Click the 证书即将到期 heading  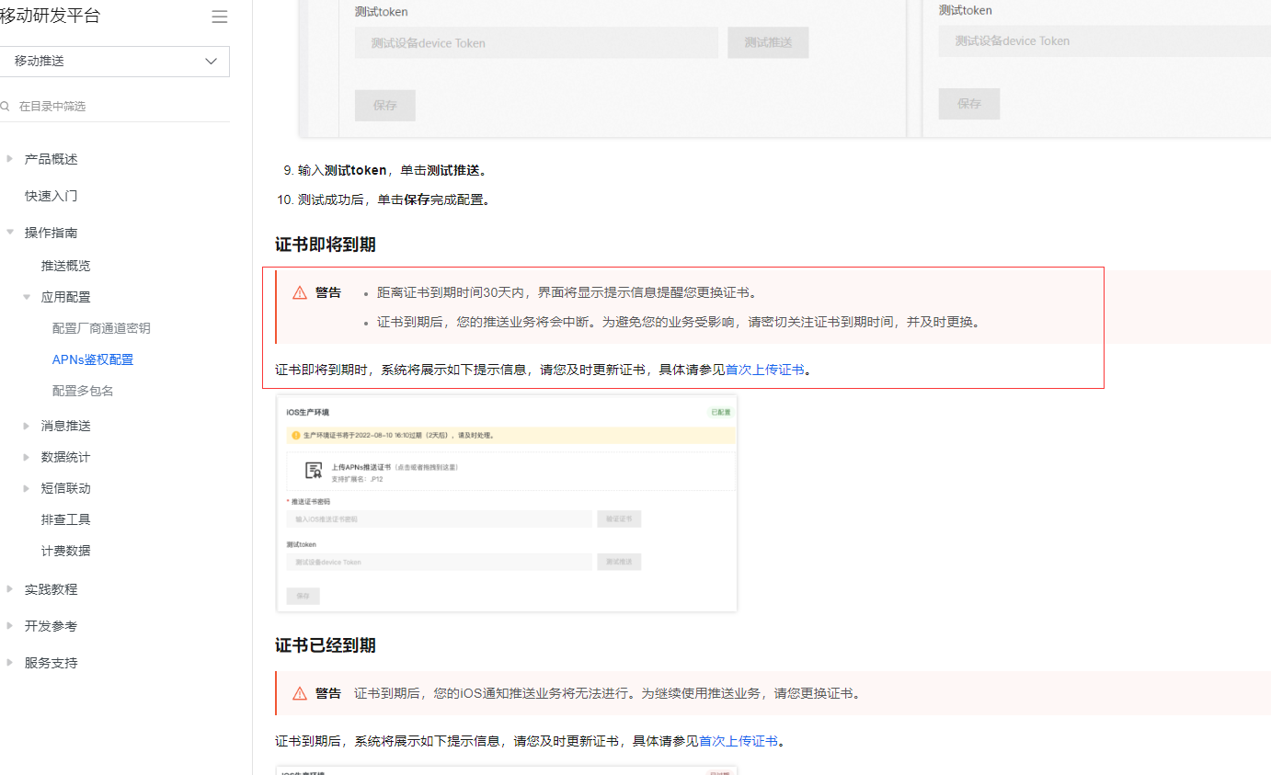tap(326, 245)
